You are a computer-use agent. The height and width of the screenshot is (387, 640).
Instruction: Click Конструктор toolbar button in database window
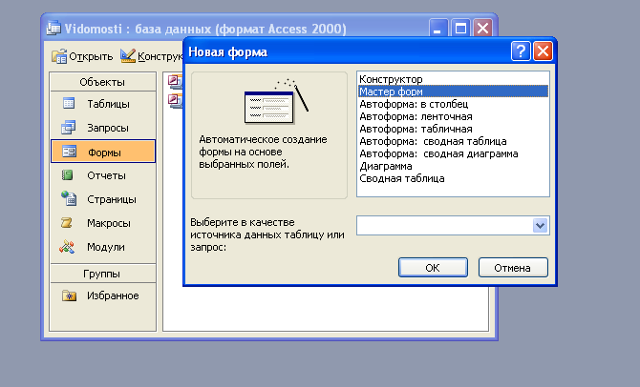click(x=151, y=56)
